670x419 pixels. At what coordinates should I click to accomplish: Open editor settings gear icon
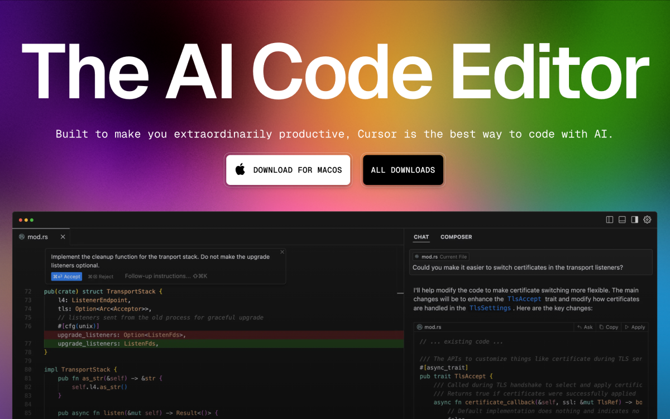(647, 220)
